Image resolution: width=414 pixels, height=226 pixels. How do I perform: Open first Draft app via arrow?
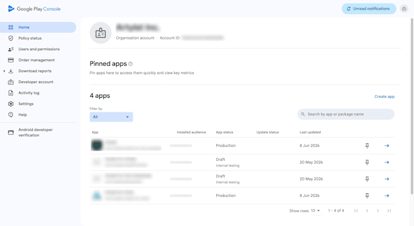(387, 162)
